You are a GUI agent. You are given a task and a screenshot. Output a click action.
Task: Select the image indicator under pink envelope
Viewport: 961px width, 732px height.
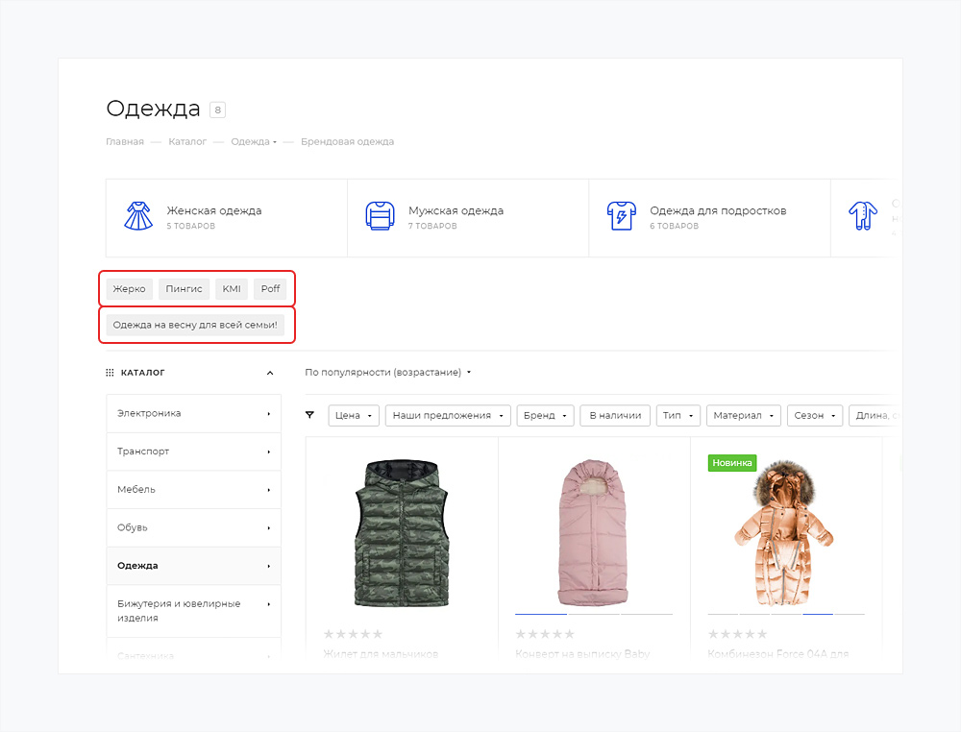coord(541,613)
